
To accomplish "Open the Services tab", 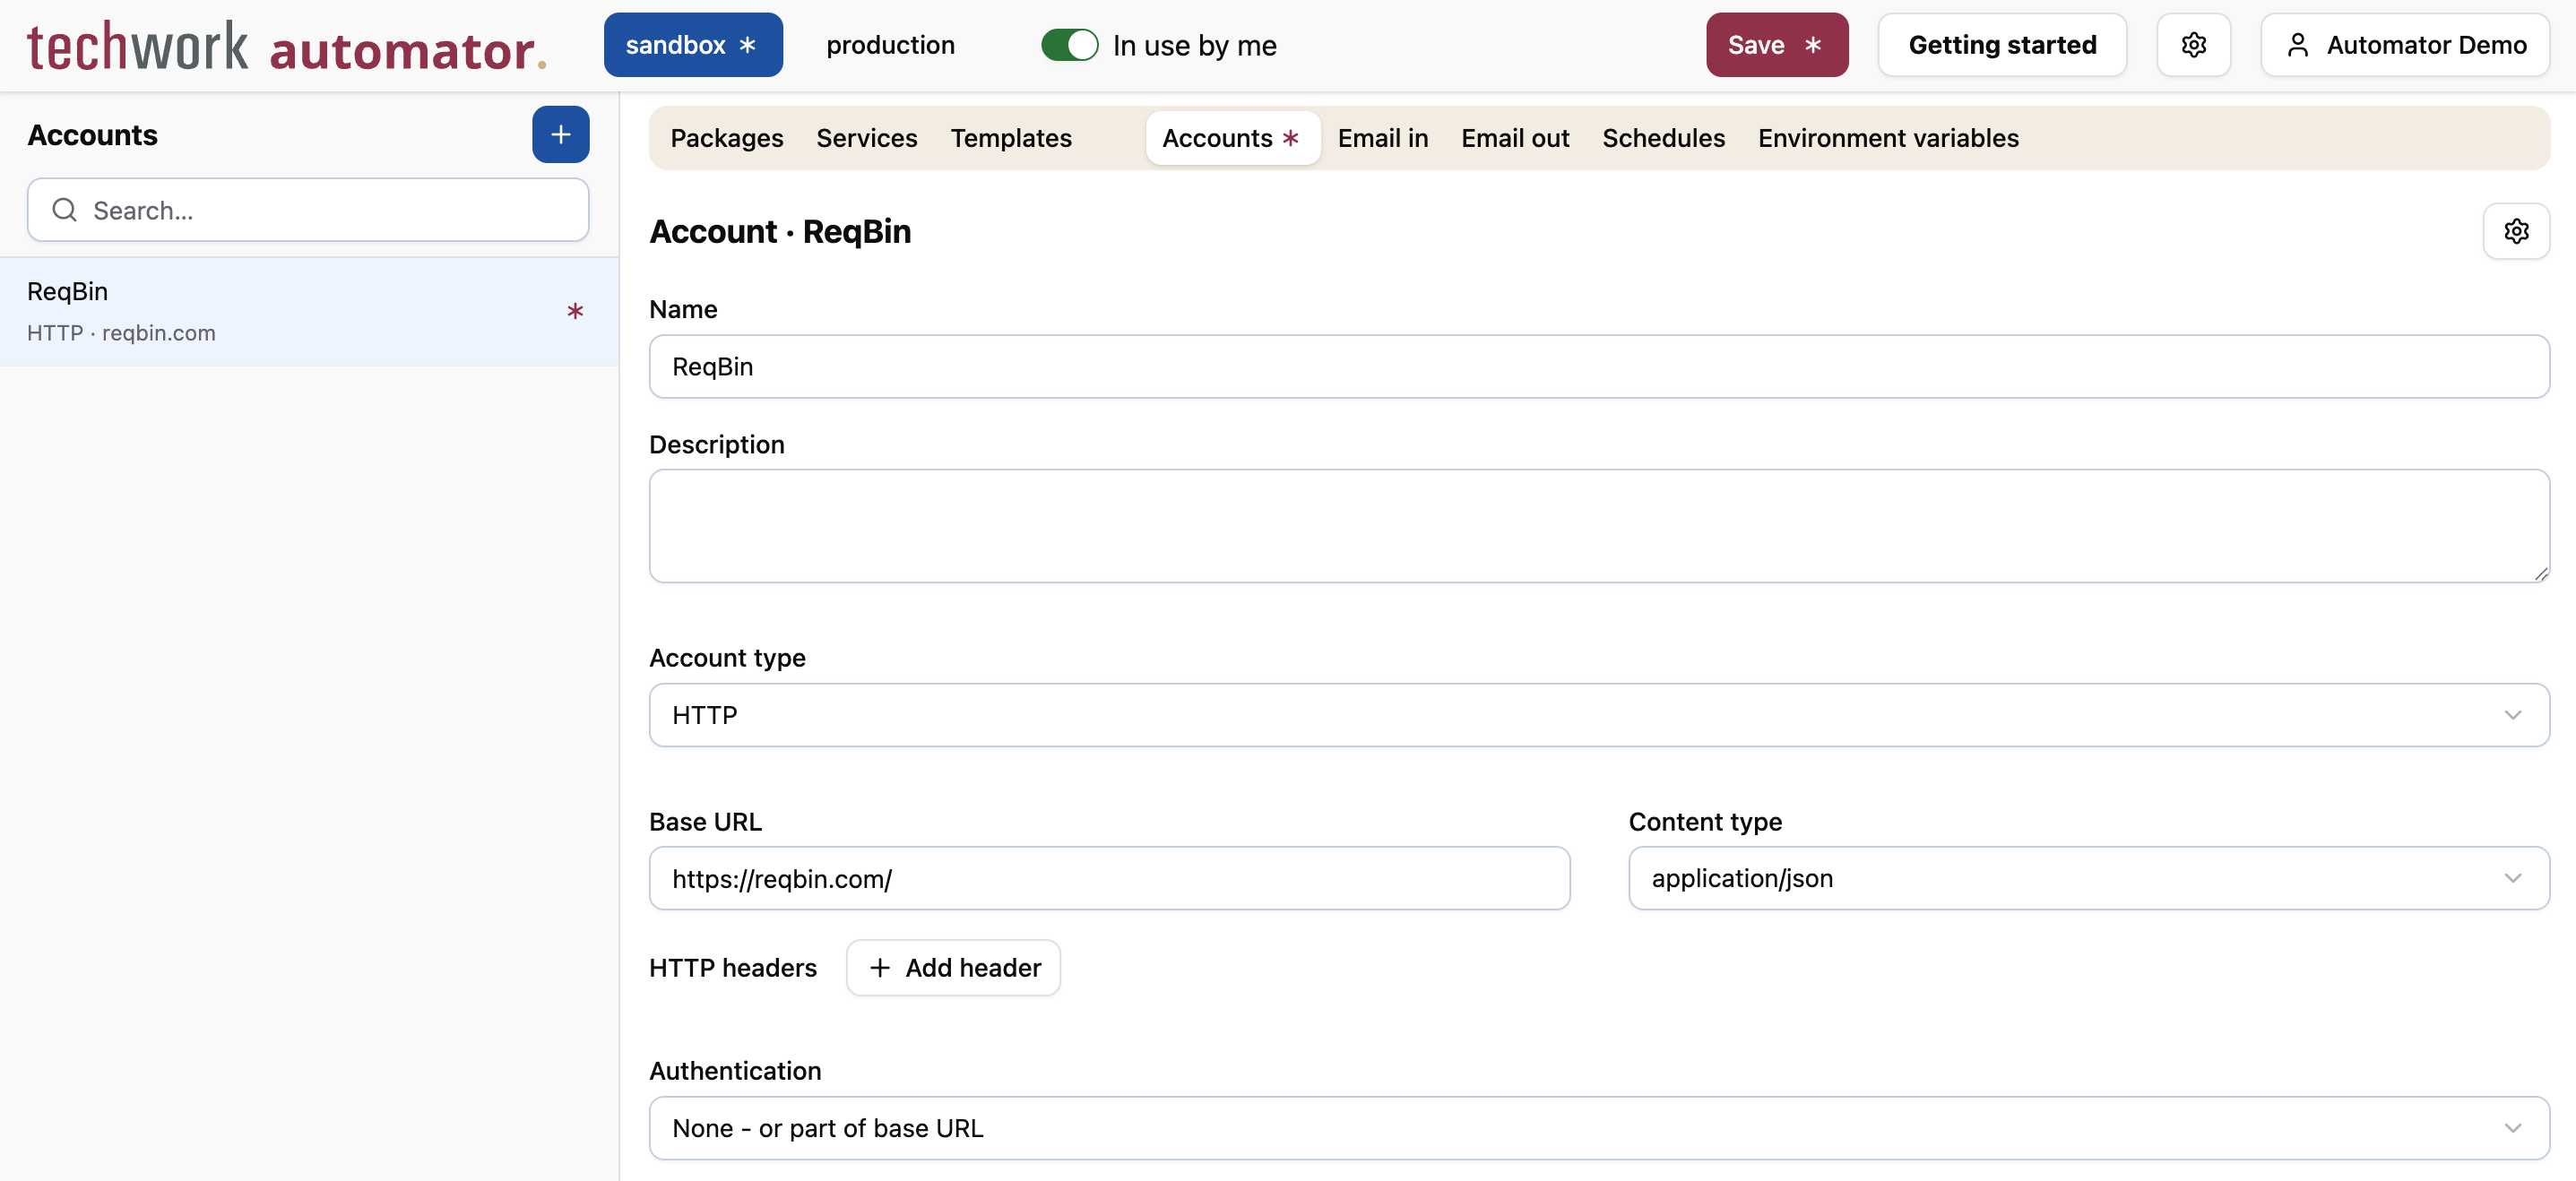I will (x=866, y=138).
